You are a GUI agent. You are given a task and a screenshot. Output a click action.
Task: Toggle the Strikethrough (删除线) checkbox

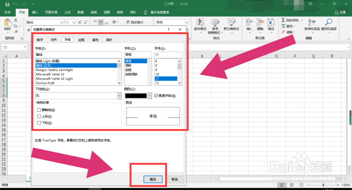[x=39, y=110]
